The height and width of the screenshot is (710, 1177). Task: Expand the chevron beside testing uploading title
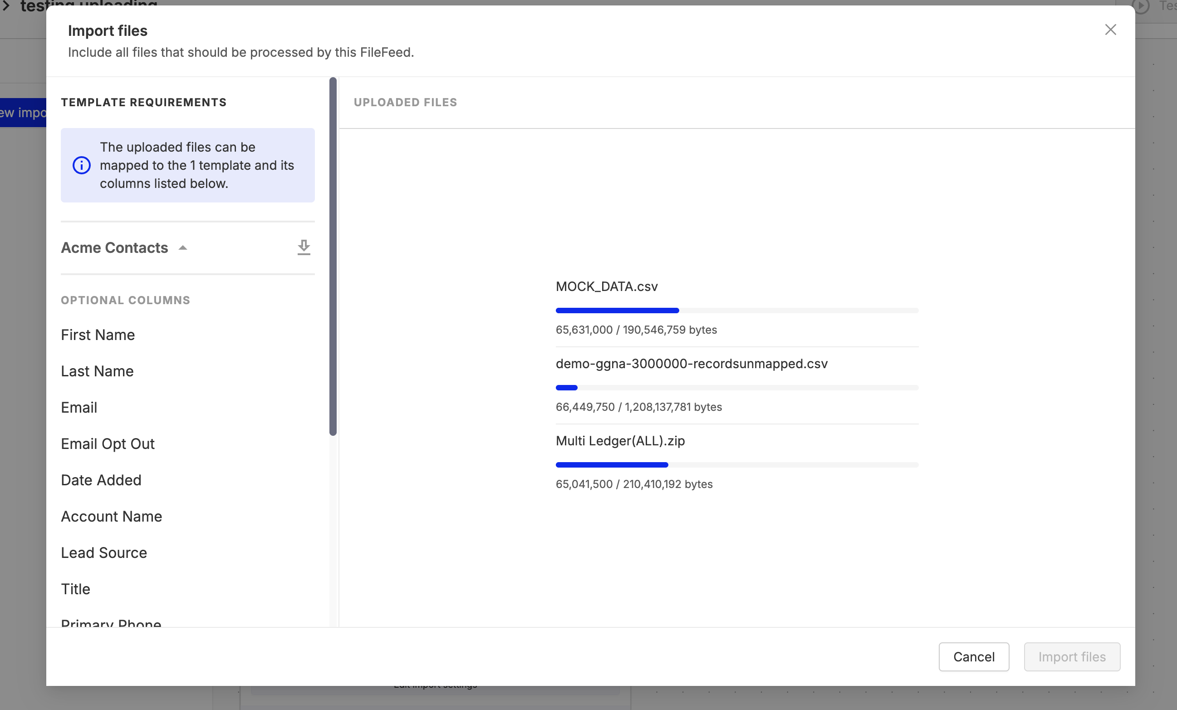click(x=6, y=6)
